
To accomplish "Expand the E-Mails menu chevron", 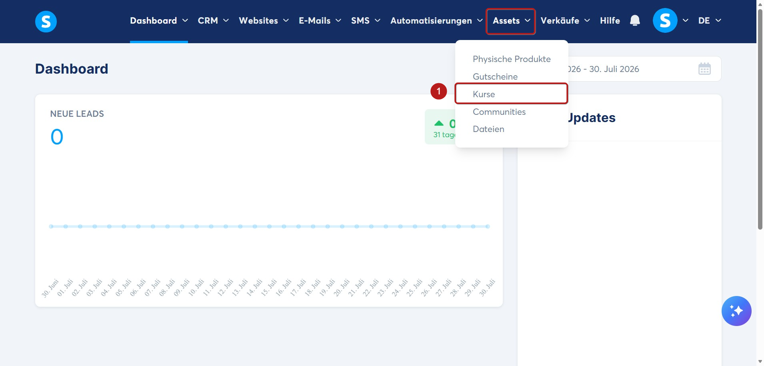I will [338, 20].
